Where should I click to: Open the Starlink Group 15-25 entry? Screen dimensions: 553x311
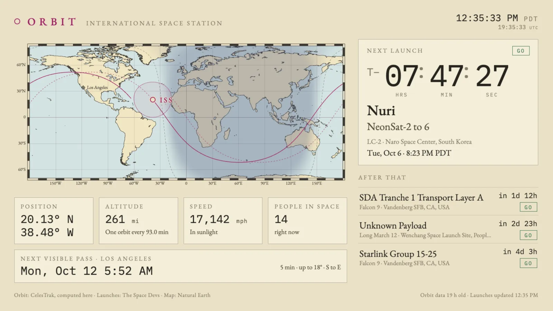point(448,258)
